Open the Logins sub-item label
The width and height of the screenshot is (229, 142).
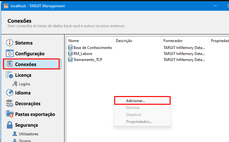coord(25,84)
